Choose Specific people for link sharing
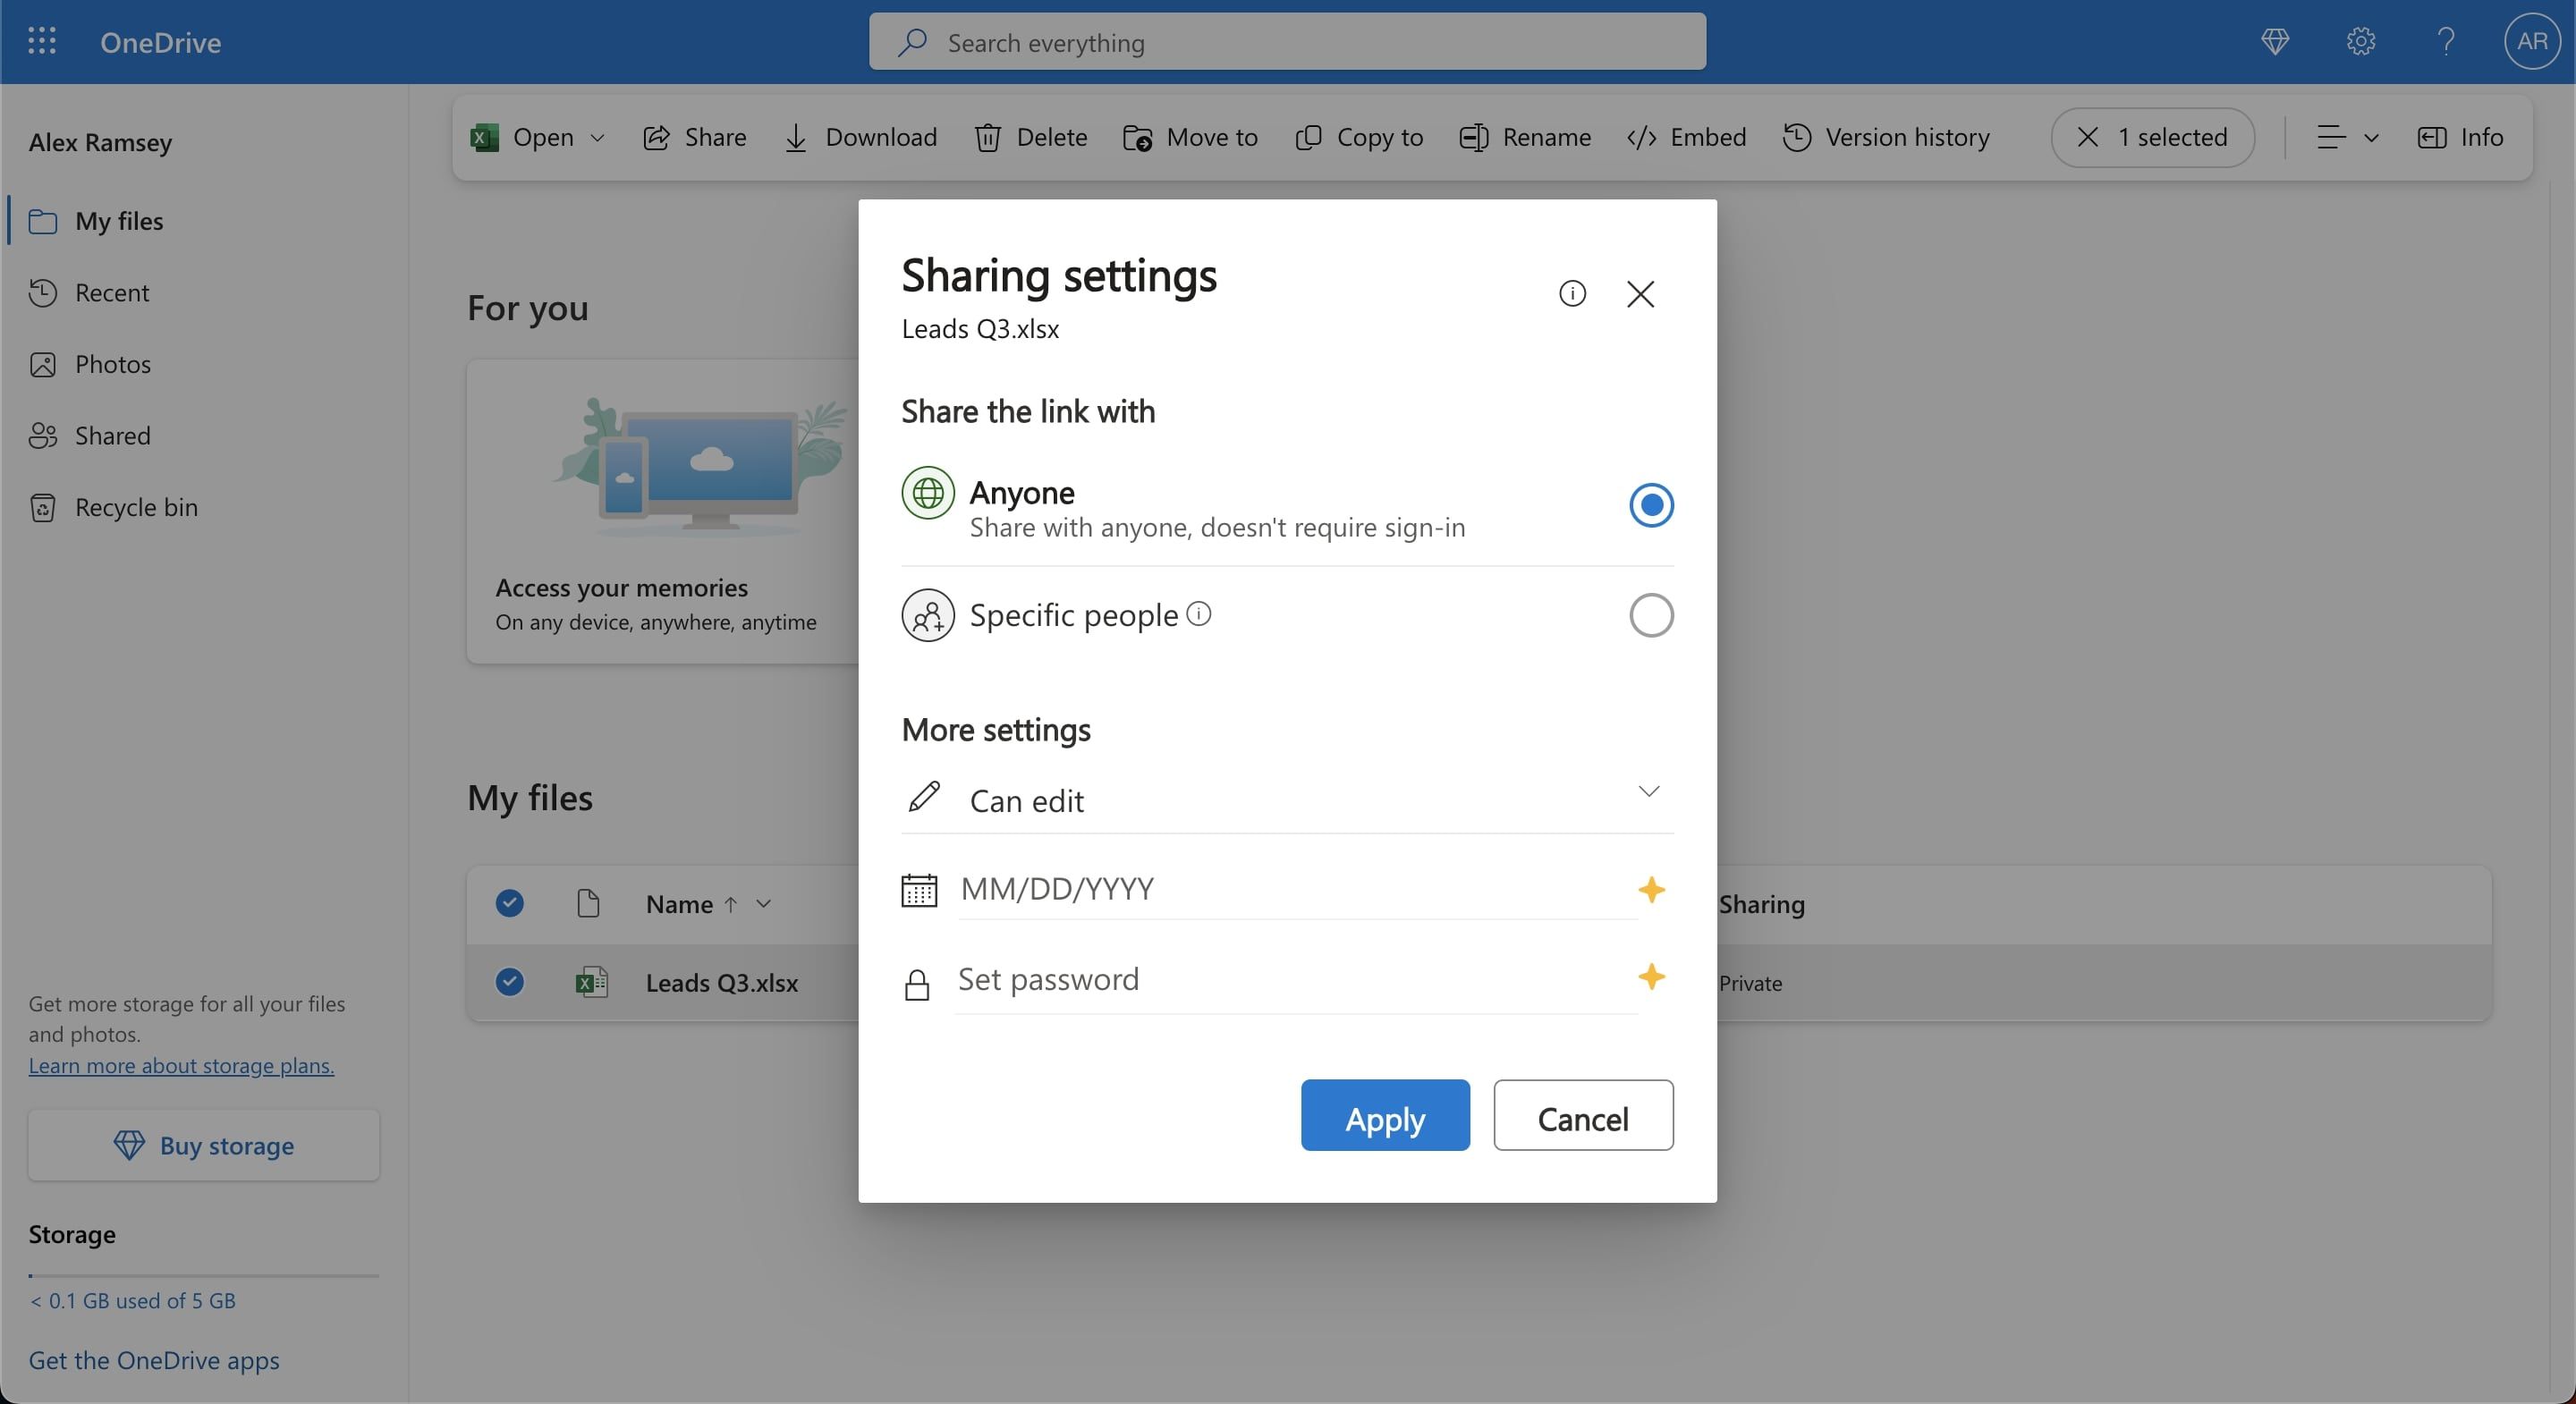 point(1650,615)
